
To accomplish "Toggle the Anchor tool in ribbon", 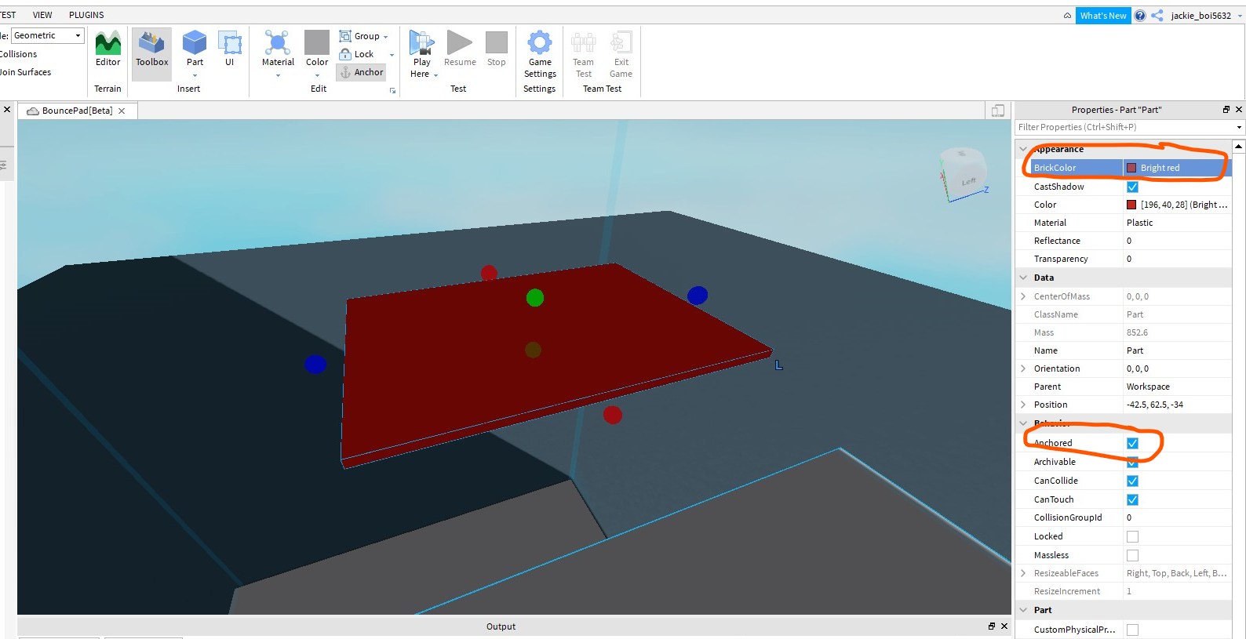I will tap(361, 72).
